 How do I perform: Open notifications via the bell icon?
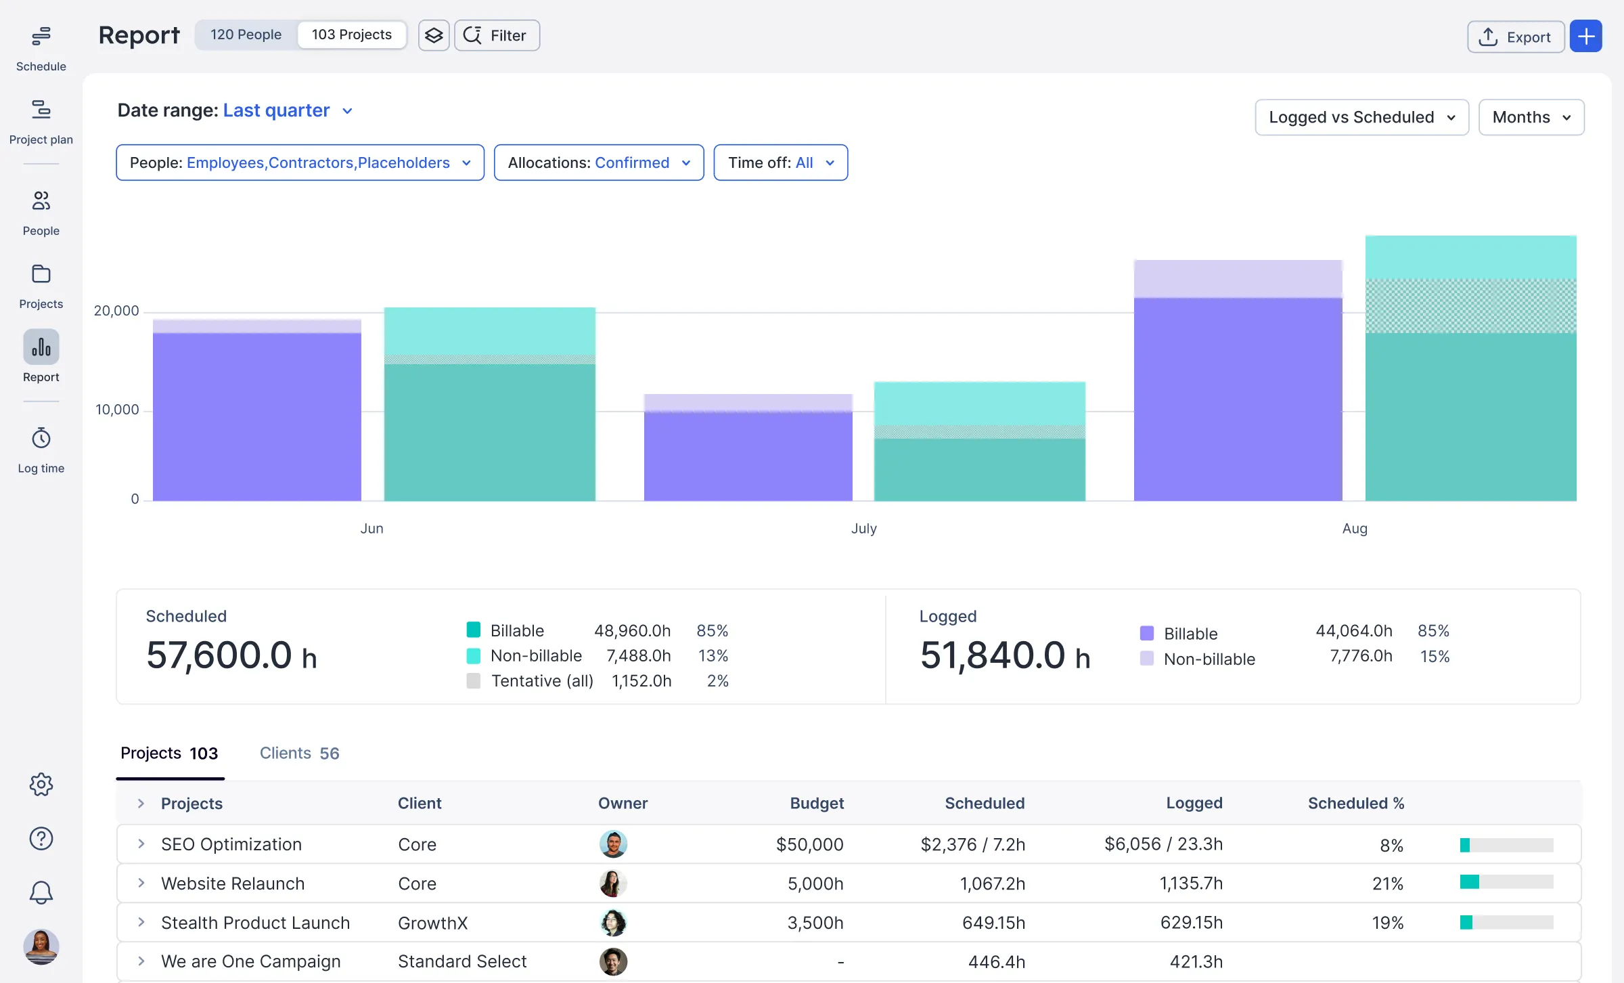(x=41, y=892)
